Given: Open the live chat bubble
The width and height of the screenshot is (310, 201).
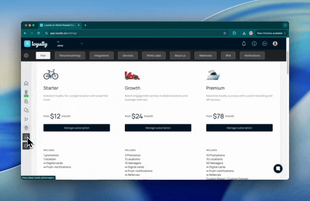Looking at the screenshot, I should coord(278,169).
